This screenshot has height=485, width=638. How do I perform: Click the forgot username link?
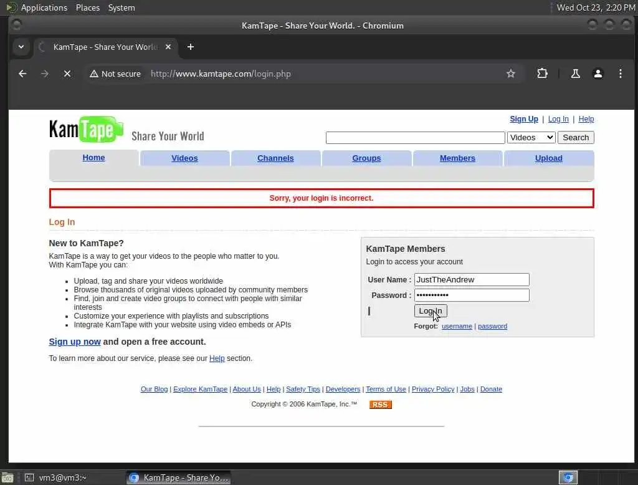point(457,326)
